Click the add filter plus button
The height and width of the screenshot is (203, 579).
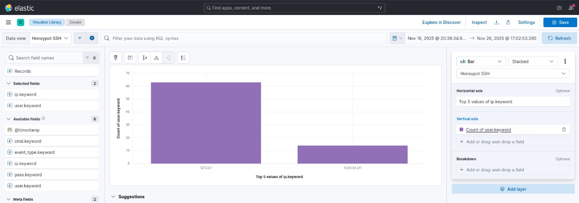92,38
